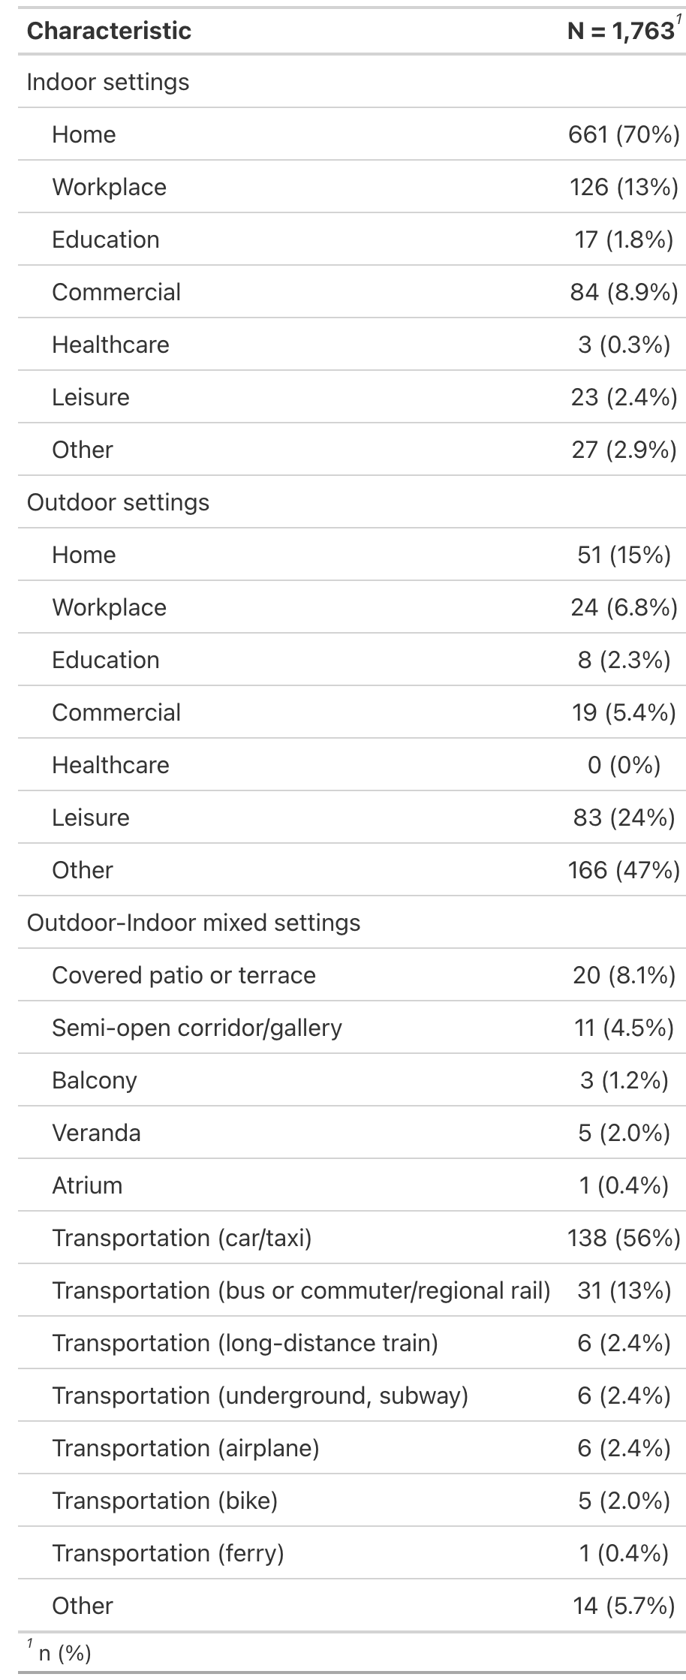The image size is (686, 1680).
Task: Click the 84 (8.9%) value cell
Action: pos(624,292)
